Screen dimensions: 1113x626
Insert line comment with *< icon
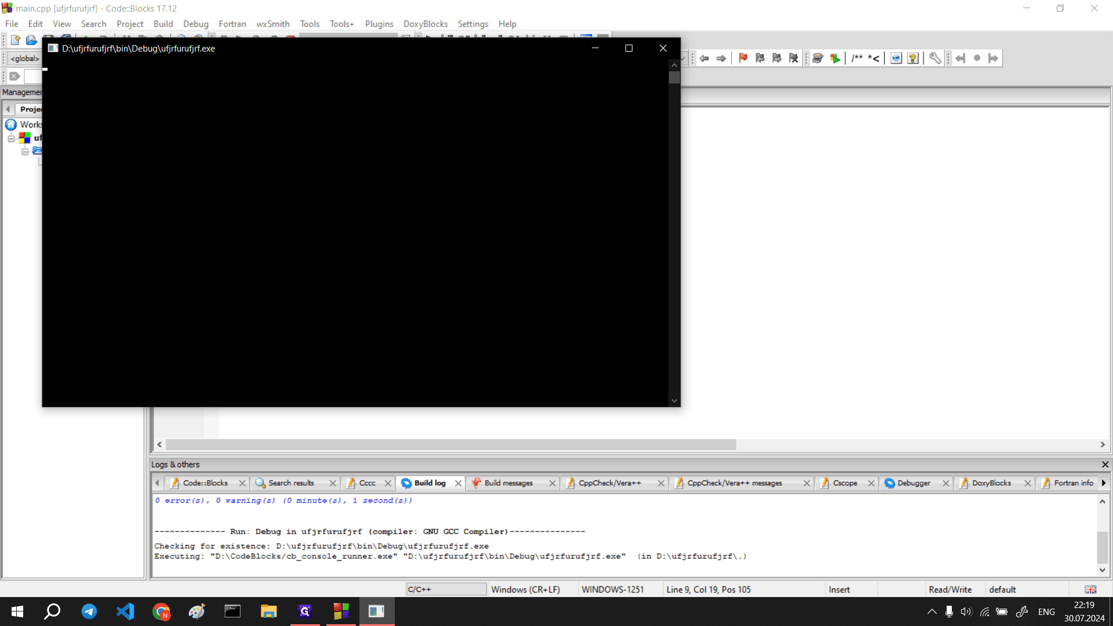coord(874,58)
